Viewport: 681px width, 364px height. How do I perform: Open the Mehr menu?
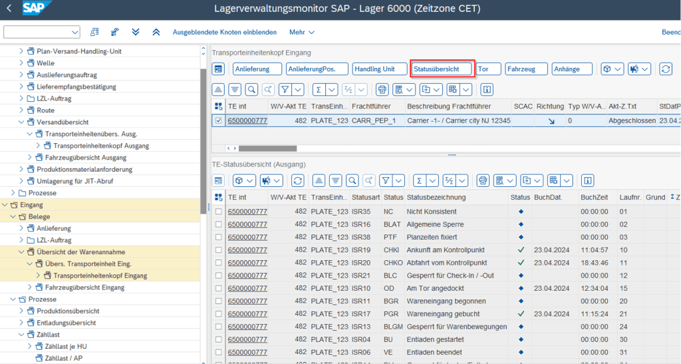point(302,32)
